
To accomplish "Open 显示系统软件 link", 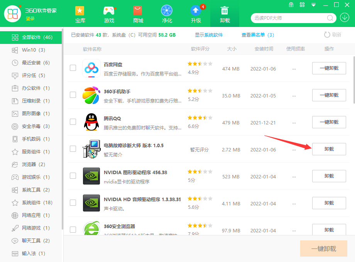I will (209, 35).
